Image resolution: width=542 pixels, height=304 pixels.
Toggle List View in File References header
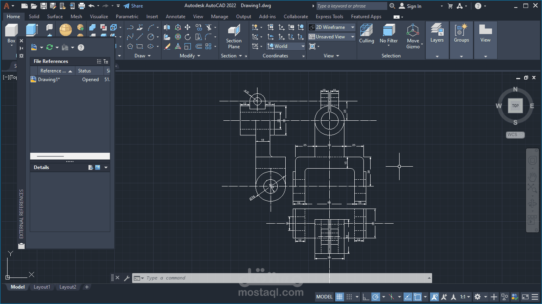99,61
